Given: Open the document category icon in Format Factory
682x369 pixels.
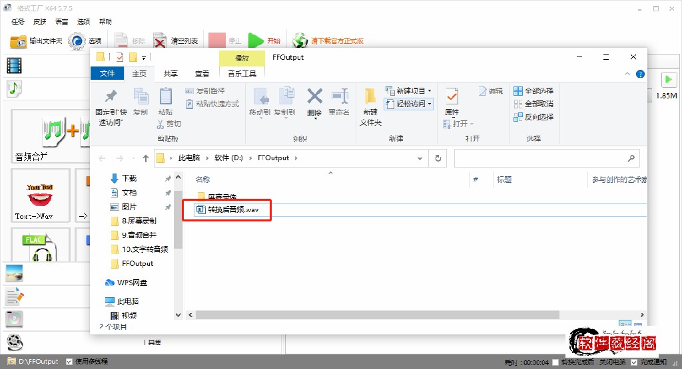Looking at the screenshot, I should tap(14, 297).
